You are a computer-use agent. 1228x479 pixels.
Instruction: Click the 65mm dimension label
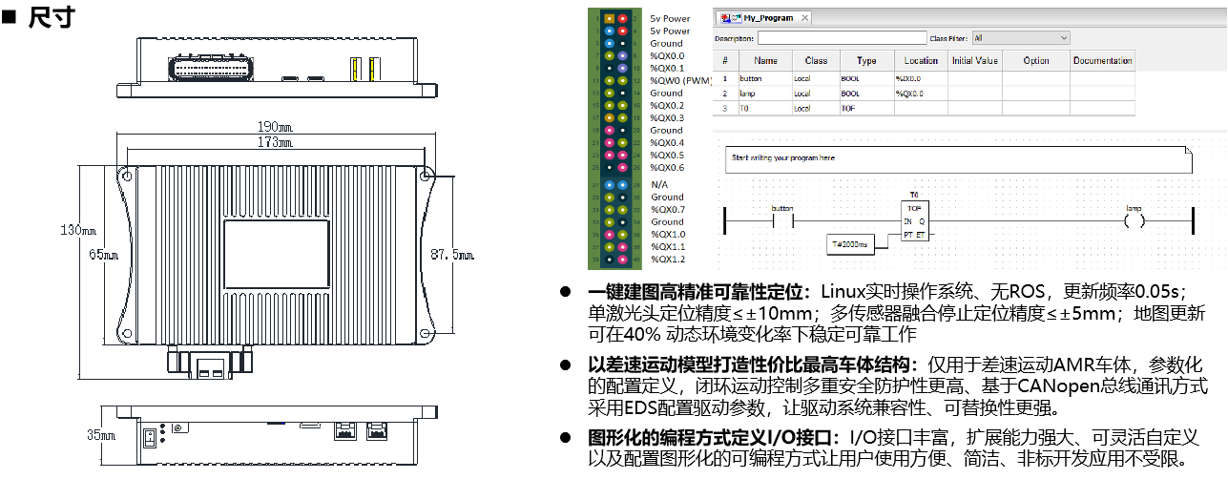pyautogui.click(x=103, y=255)
